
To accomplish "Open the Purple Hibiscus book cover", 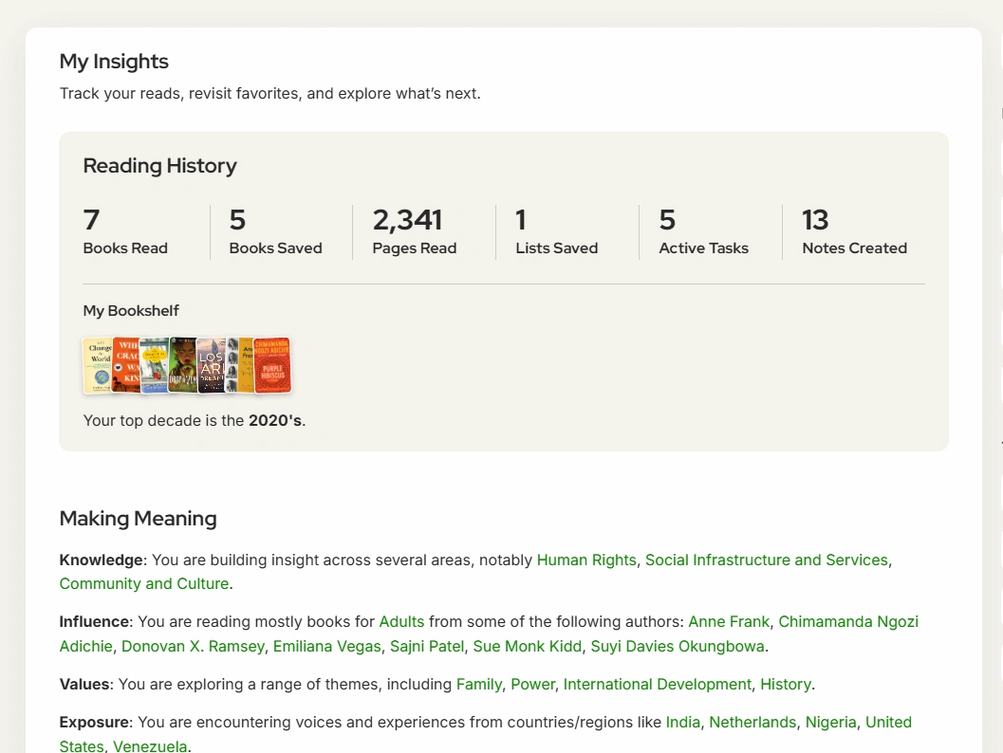I will [x=273, y=365].
